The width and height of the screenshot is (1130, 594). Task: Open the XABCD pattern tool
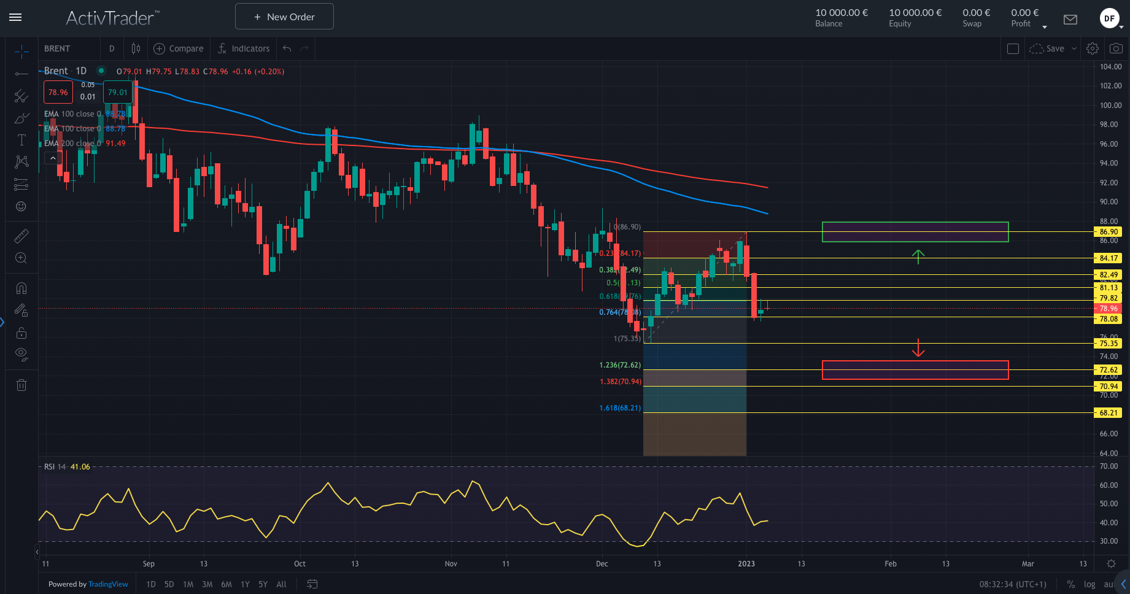[x=21, y=161]
